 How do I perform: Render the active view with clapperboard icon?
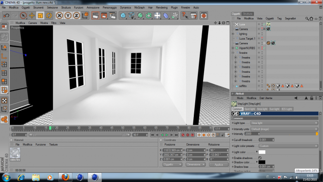pos(96,15)
